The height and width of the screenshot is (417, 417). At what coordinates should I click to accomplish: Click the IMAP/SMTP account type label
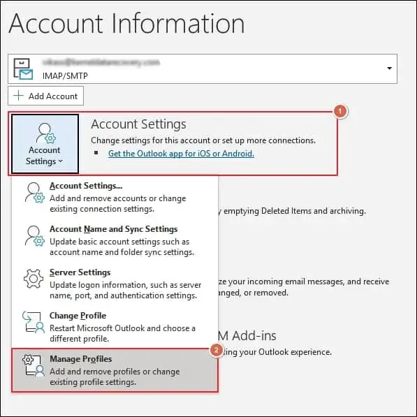pos(65,76)
